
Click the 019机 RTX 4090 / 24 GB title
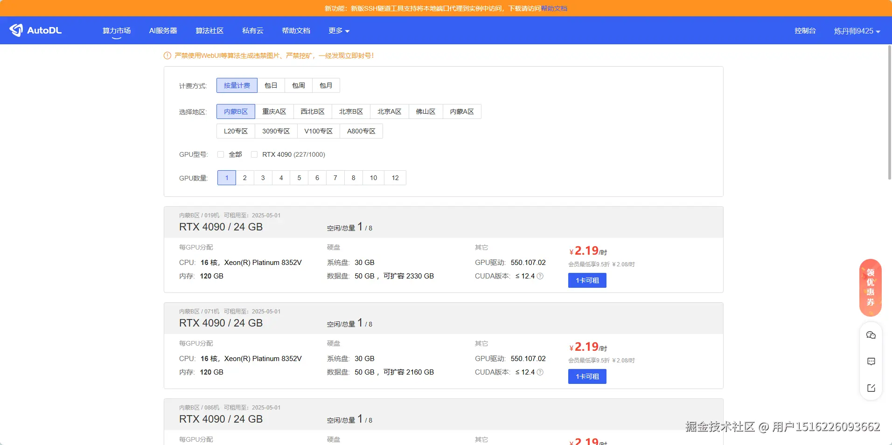(221, 227)
